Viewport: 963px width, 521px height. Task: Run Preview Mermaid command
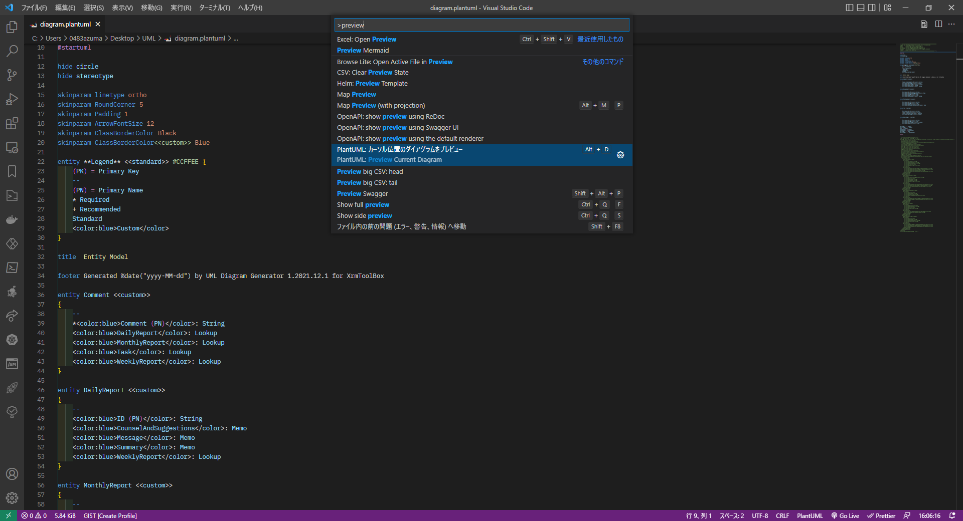pyautogui.click(x=481, y=50)
